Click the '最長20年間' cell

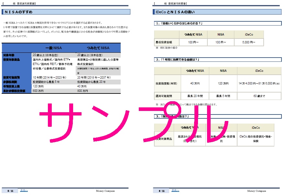(x=195, y=96)
